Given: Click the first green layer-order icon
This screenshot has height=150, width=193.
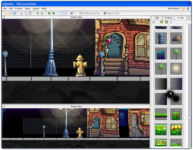Looking at the screenshot, I should [49, 13].
